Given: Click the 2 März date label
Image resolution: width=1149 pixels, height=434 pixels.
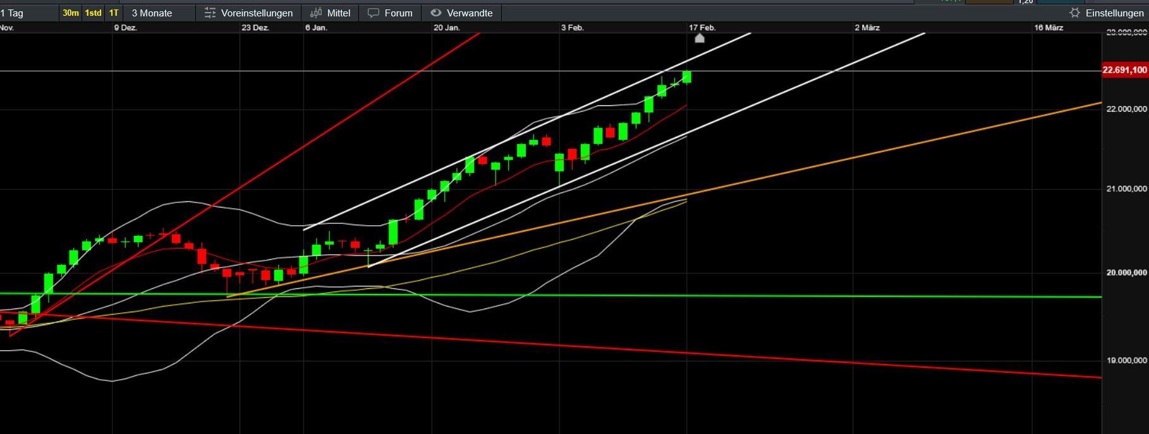Looking at the screenshot, I should [867, 28].
